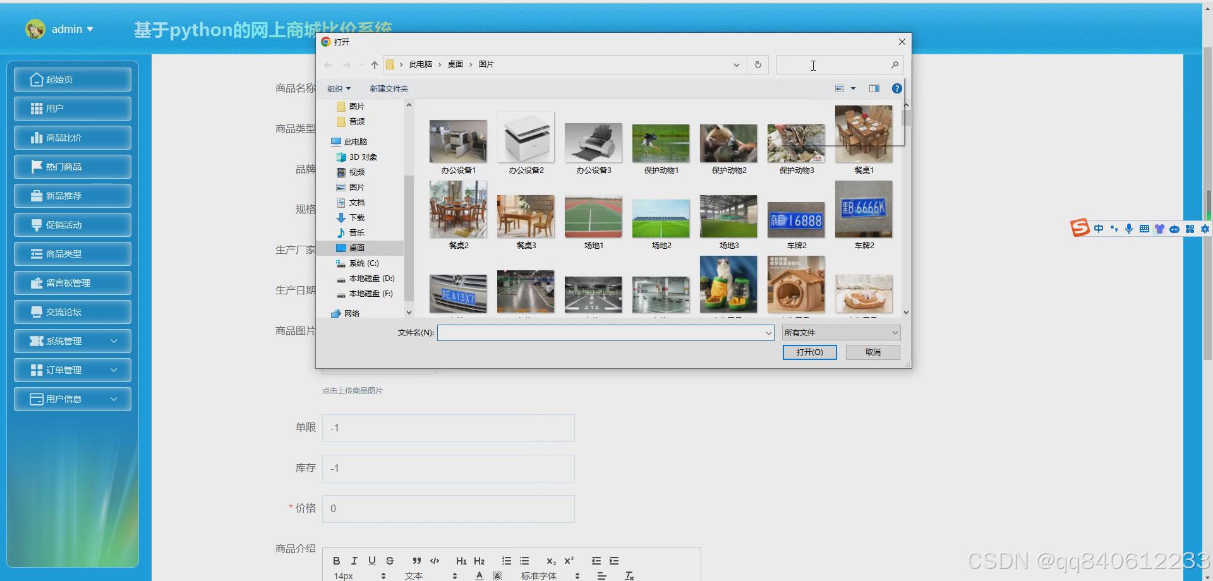
Task: Click the Sogou microphone voice input icon
Action: point(1128,229)
